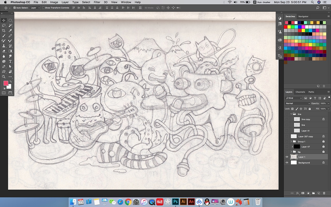The image size is (331, 207).
Task: Select the Path Selection tool
Action: (10, 66)
